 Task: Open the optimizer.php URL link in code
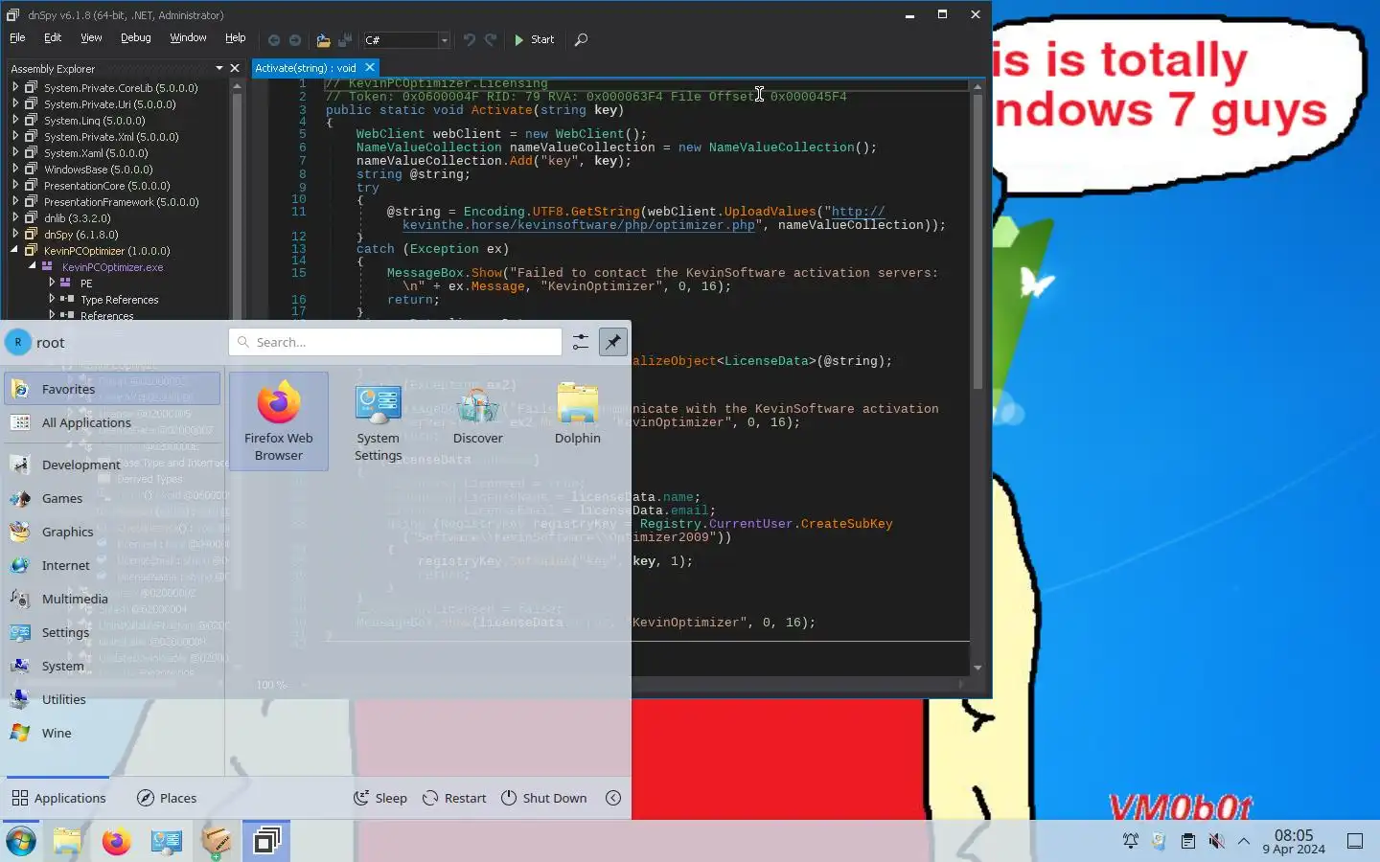578,225
